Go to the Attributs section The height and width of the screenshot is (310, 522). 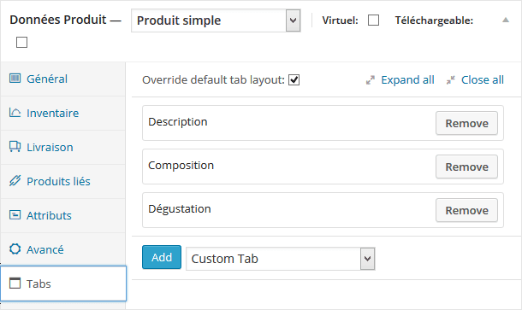(x=63, y=215)
